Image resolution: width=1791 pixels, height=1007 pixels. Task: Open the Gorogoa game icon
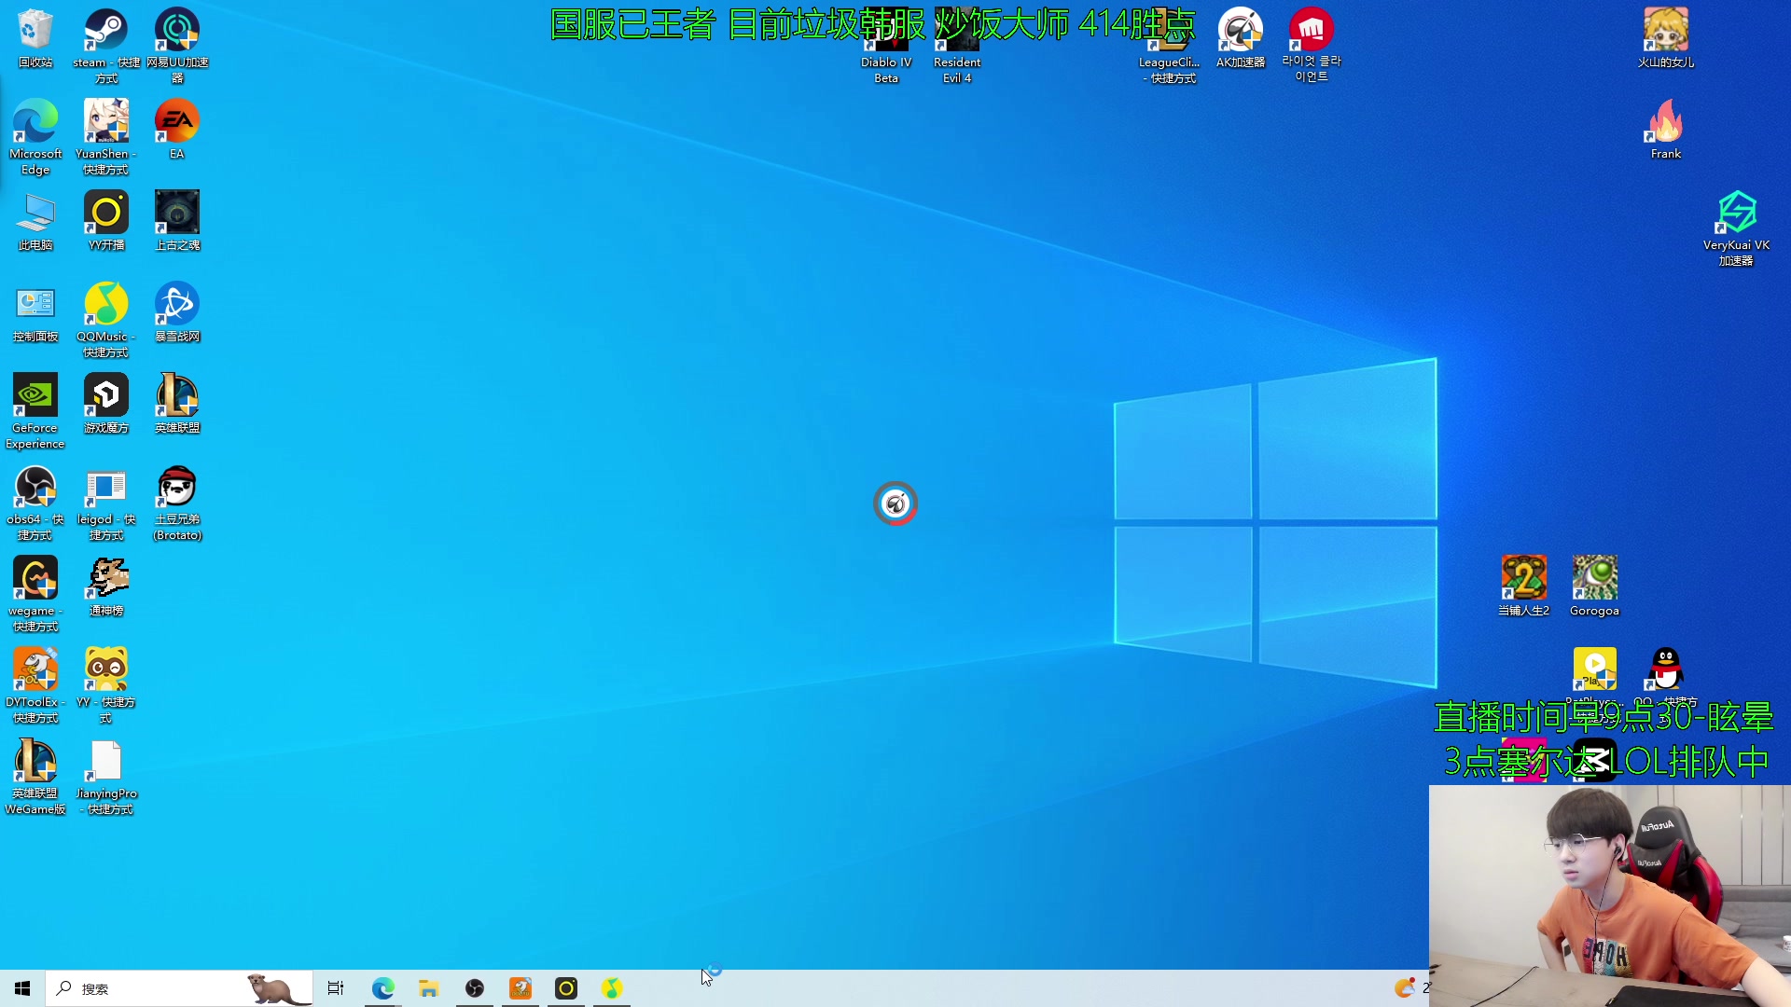click(1595, 586)
